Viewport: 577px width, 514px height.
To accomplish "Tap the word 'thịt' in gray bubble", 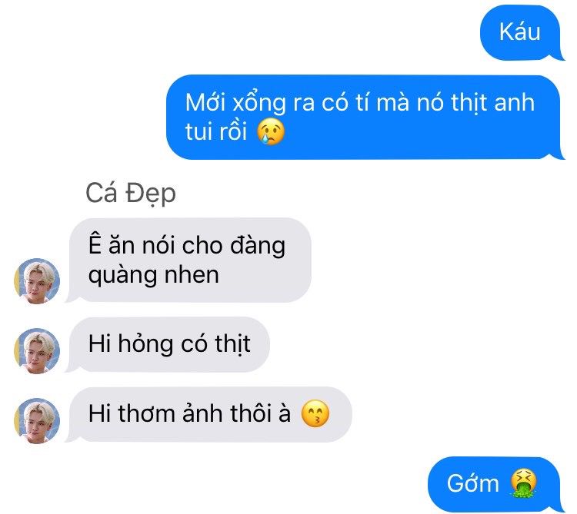I will coord(232,344).
